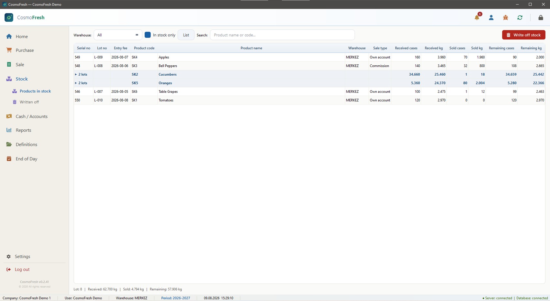Toggle the In stock only checkbox
Viewport: 550px width, 301px height.
coord(148,35)
